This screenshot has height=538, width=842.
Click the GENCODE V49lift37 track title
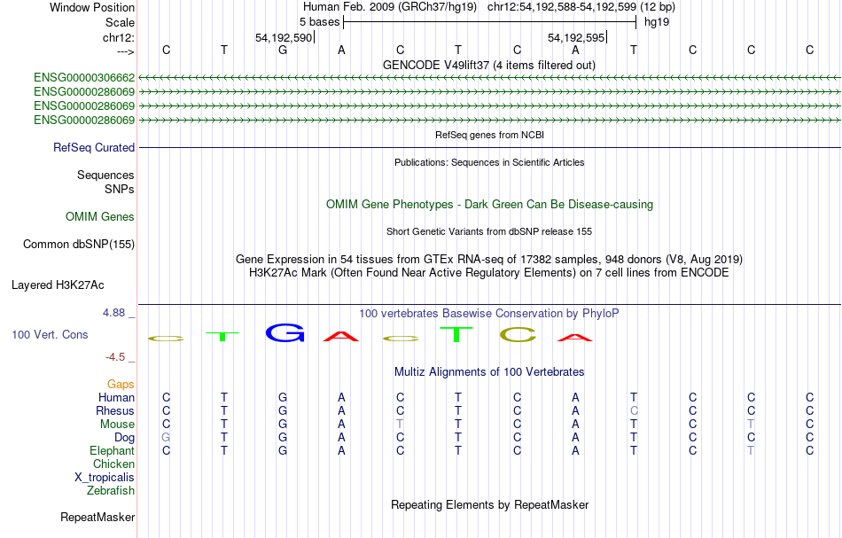[x=489, y=66]
